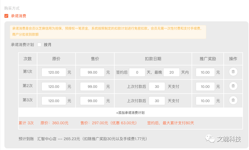Image resolution: width=249 pixels, height=150 pixels.
Task: Click the 操作 column header
Action: click(233, 59)
